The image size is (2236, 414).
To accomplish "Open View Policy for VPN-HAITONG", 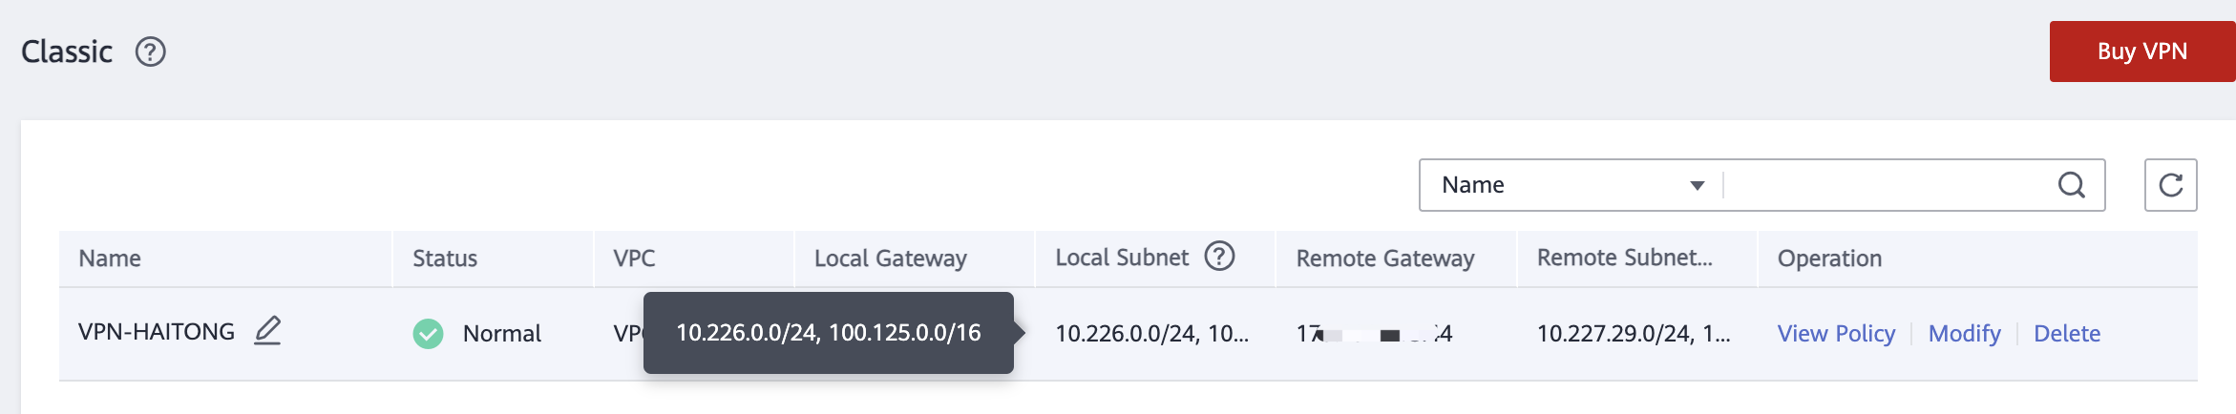I will [1836, 333].
